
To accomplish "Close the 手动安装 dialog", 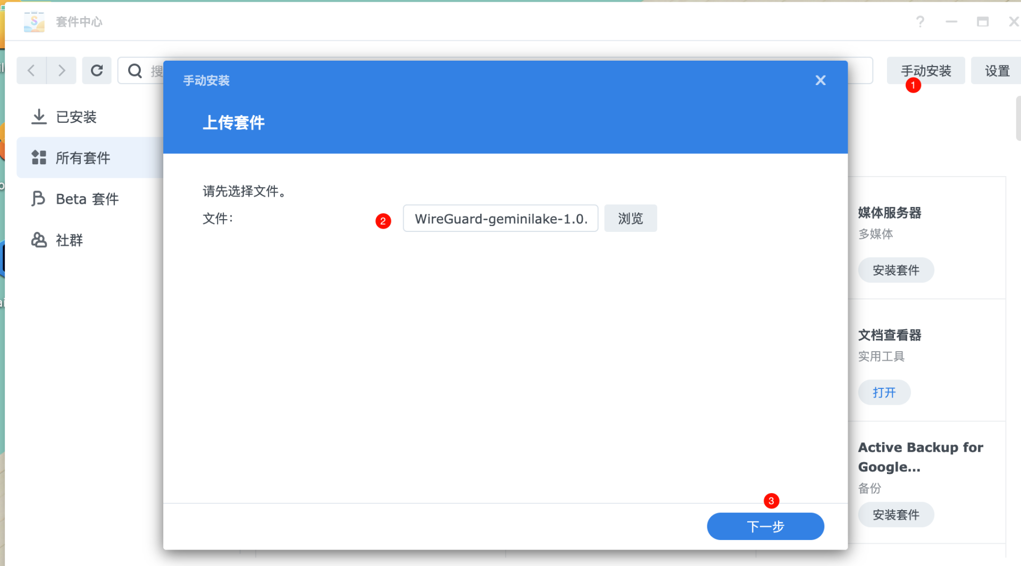I will 820,80.
